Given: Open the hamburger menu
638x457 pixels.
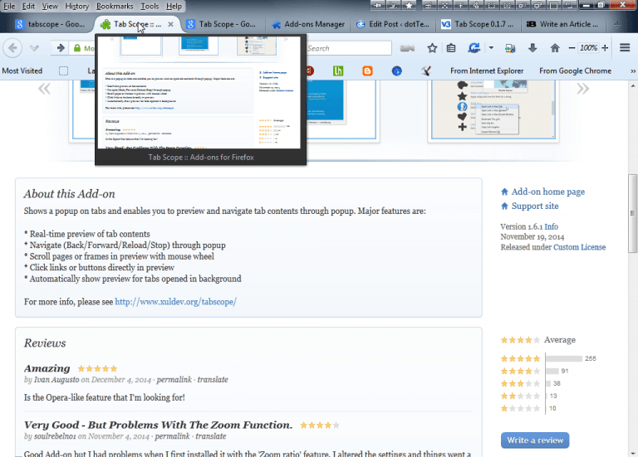Looking at the screenshot, I should [625, 48].
